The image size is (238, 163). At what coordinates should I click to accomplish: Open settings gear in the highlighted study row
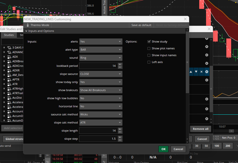pyautogui.click(x=207, y=72)
